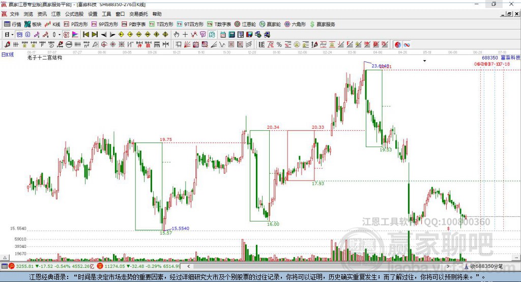
Task: Jump to the last bar icon
Action: pos(95,35)
